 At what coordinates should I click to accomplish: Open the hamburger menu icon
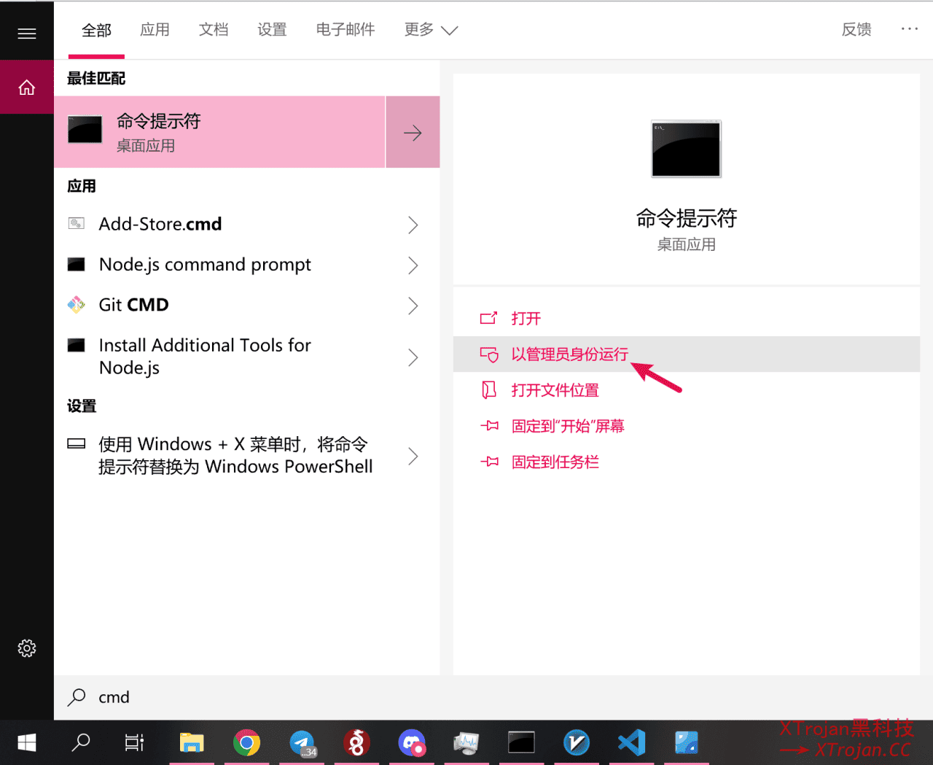point(27,34)
